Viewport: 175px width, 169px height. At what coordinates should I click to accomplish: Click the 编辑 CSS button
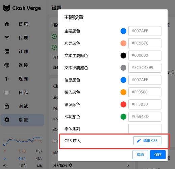147,141
